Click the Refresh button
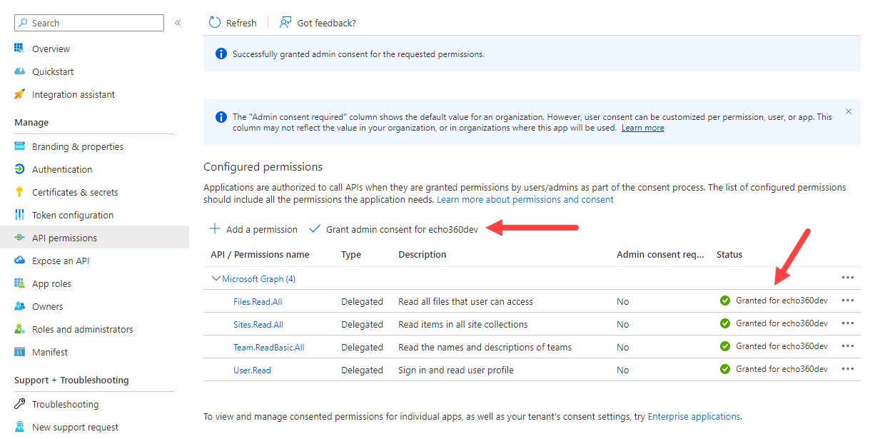The image size is (875, 439). tap(233, 23)
